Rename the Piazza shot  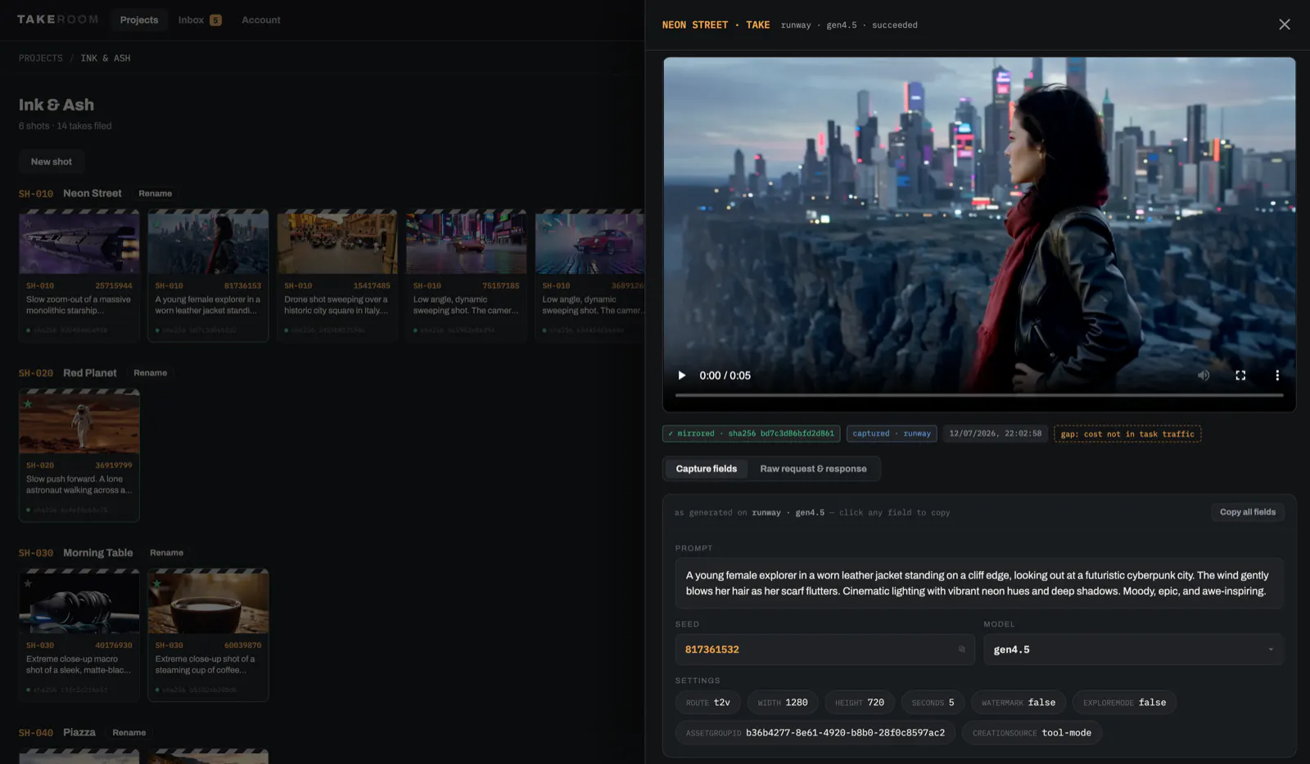pyautogui.click(x=129, y=733)
